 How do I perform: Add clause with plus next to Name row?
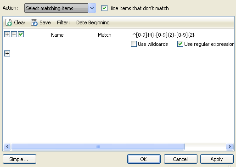tap(7, 34)
